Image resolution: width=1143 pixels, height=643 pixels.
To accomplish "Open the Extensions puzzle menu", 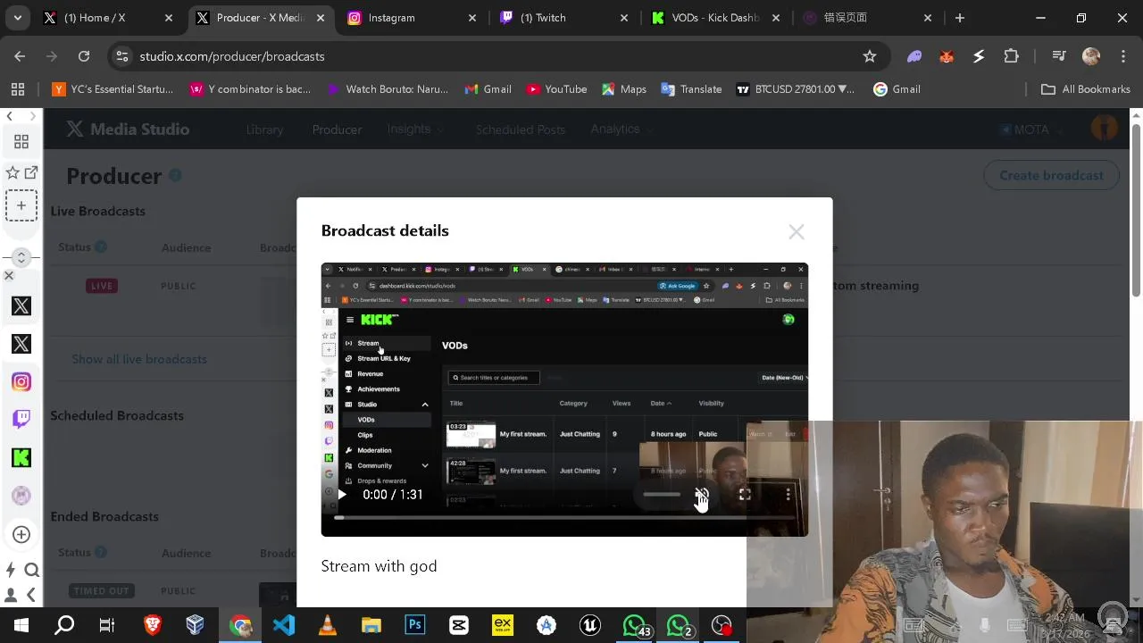I will (x=1011, y=56).
